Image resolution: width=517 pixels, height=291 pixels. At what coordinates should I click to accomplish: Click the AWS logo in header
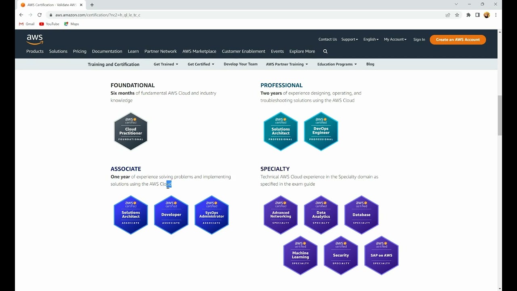[35, 39]
